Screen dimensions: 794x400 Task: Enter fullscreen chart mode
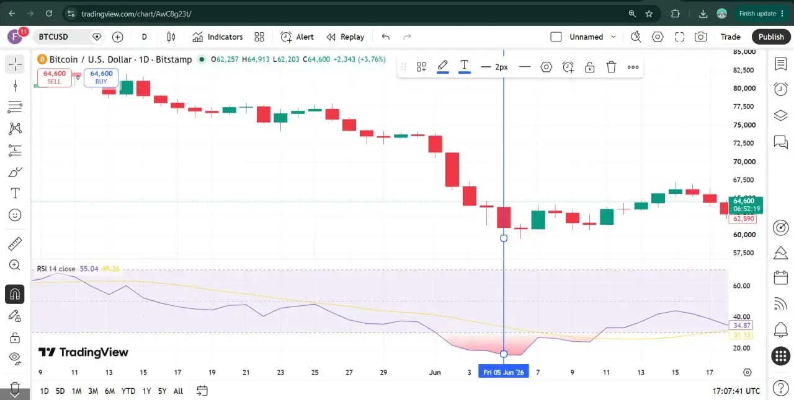[x=679, y=37]
